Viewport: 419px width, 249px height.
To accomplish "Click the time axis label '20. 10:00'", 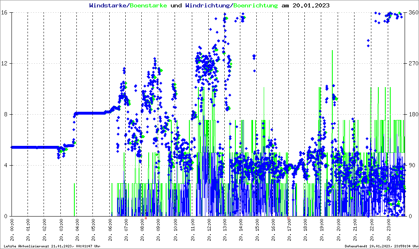I will click(175, 230).
